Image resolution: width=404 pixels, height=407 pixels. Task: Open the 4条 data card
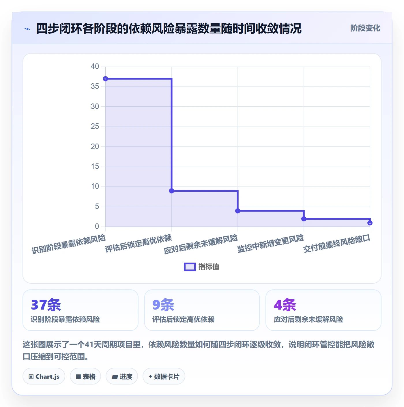coord(323,310)
